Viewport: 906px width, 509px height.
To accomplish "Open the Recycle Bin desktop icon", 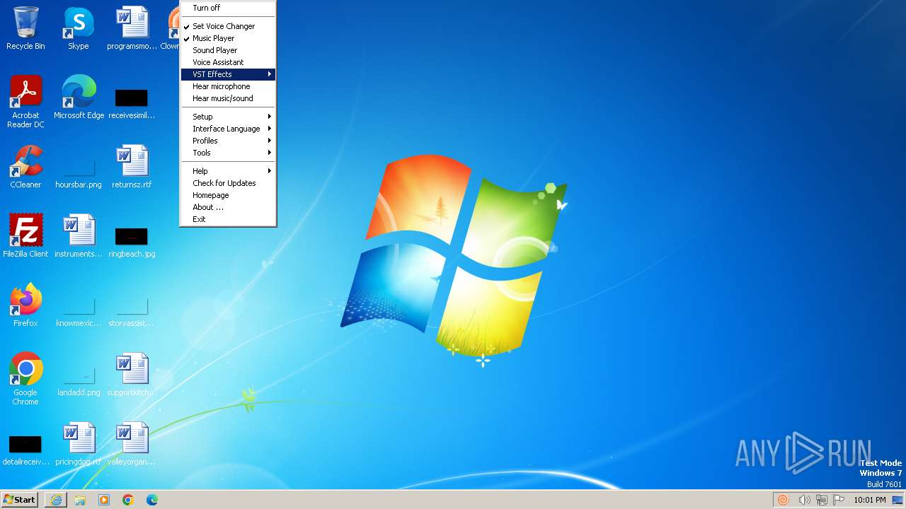I will 25,28.
